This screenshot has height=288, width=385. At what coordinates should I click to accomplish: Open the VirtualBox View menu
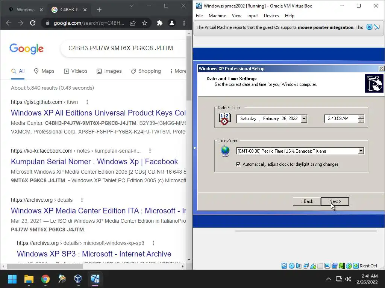click(237, 16)
